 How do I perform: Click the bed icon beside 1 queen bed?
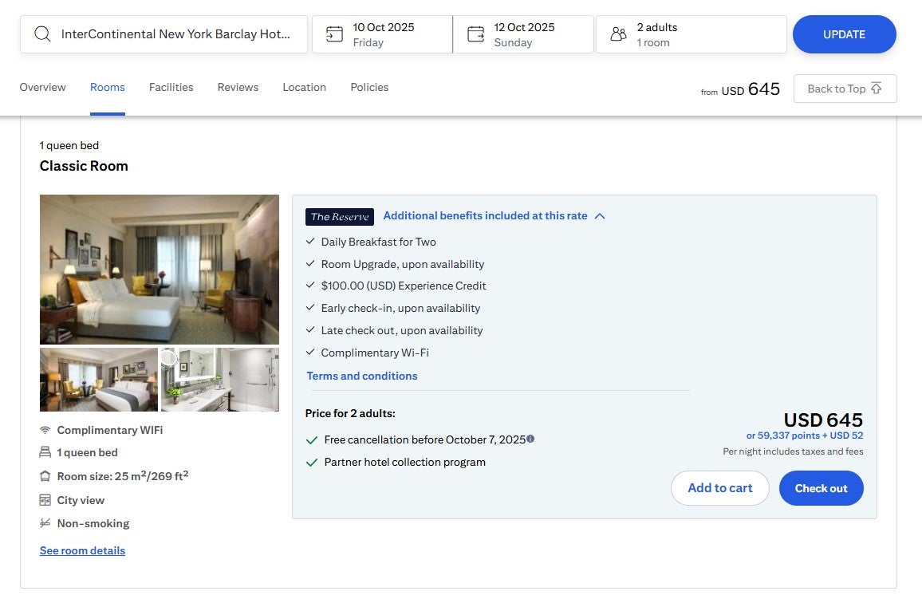45,452
